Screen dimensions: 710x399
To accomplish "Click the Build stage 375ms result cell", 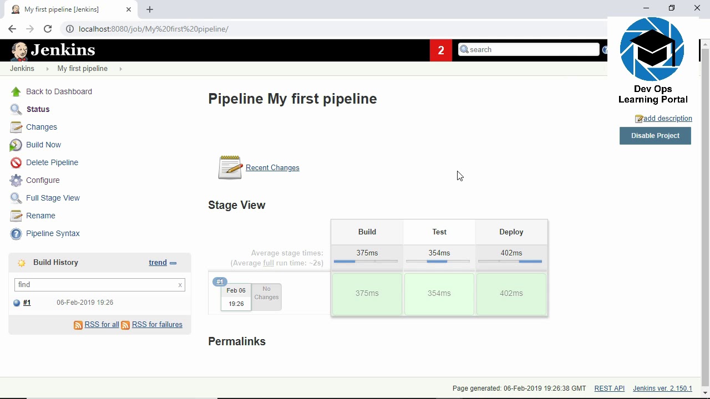I will (367, 294).
